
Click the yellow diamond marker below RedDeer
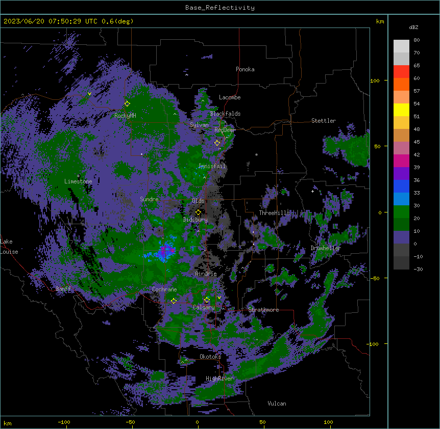point(217,143)
